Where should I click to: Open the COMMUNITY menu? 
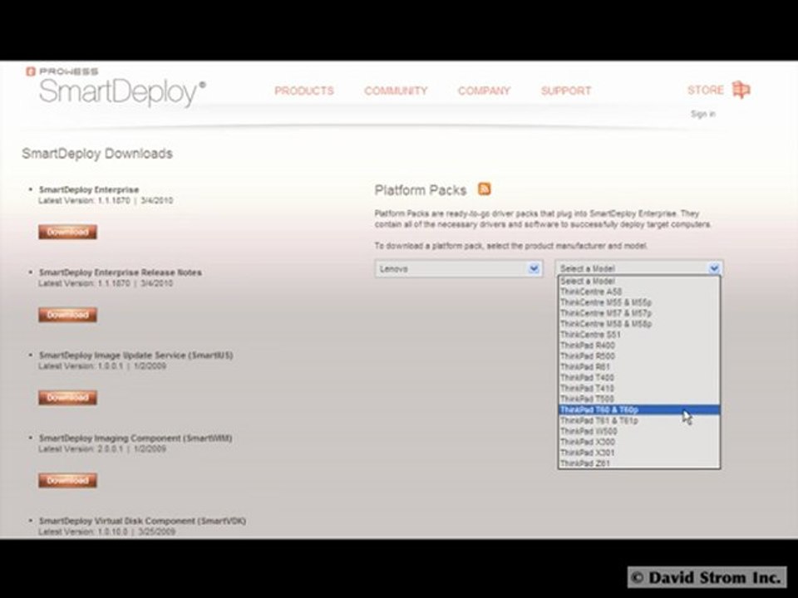396,91
